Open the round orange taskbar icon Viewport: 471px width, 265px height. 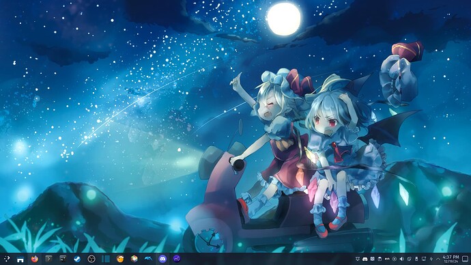(120, 259)
